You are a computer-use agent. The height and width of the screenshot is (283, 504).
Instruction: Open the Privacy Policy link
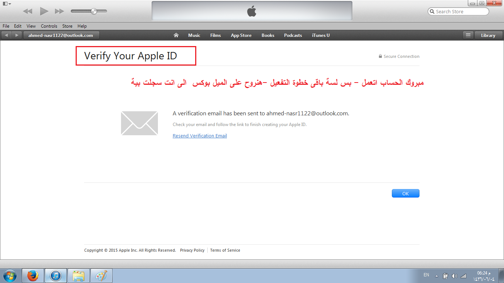[192, 250]
